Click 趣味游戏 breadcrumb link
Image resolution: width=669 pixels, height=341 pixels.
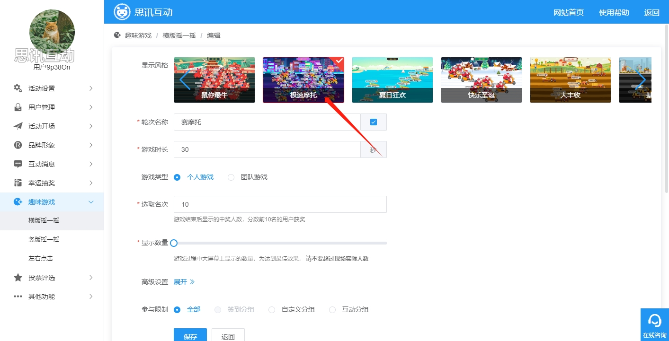pyautogui.click(x=138, y=35)
